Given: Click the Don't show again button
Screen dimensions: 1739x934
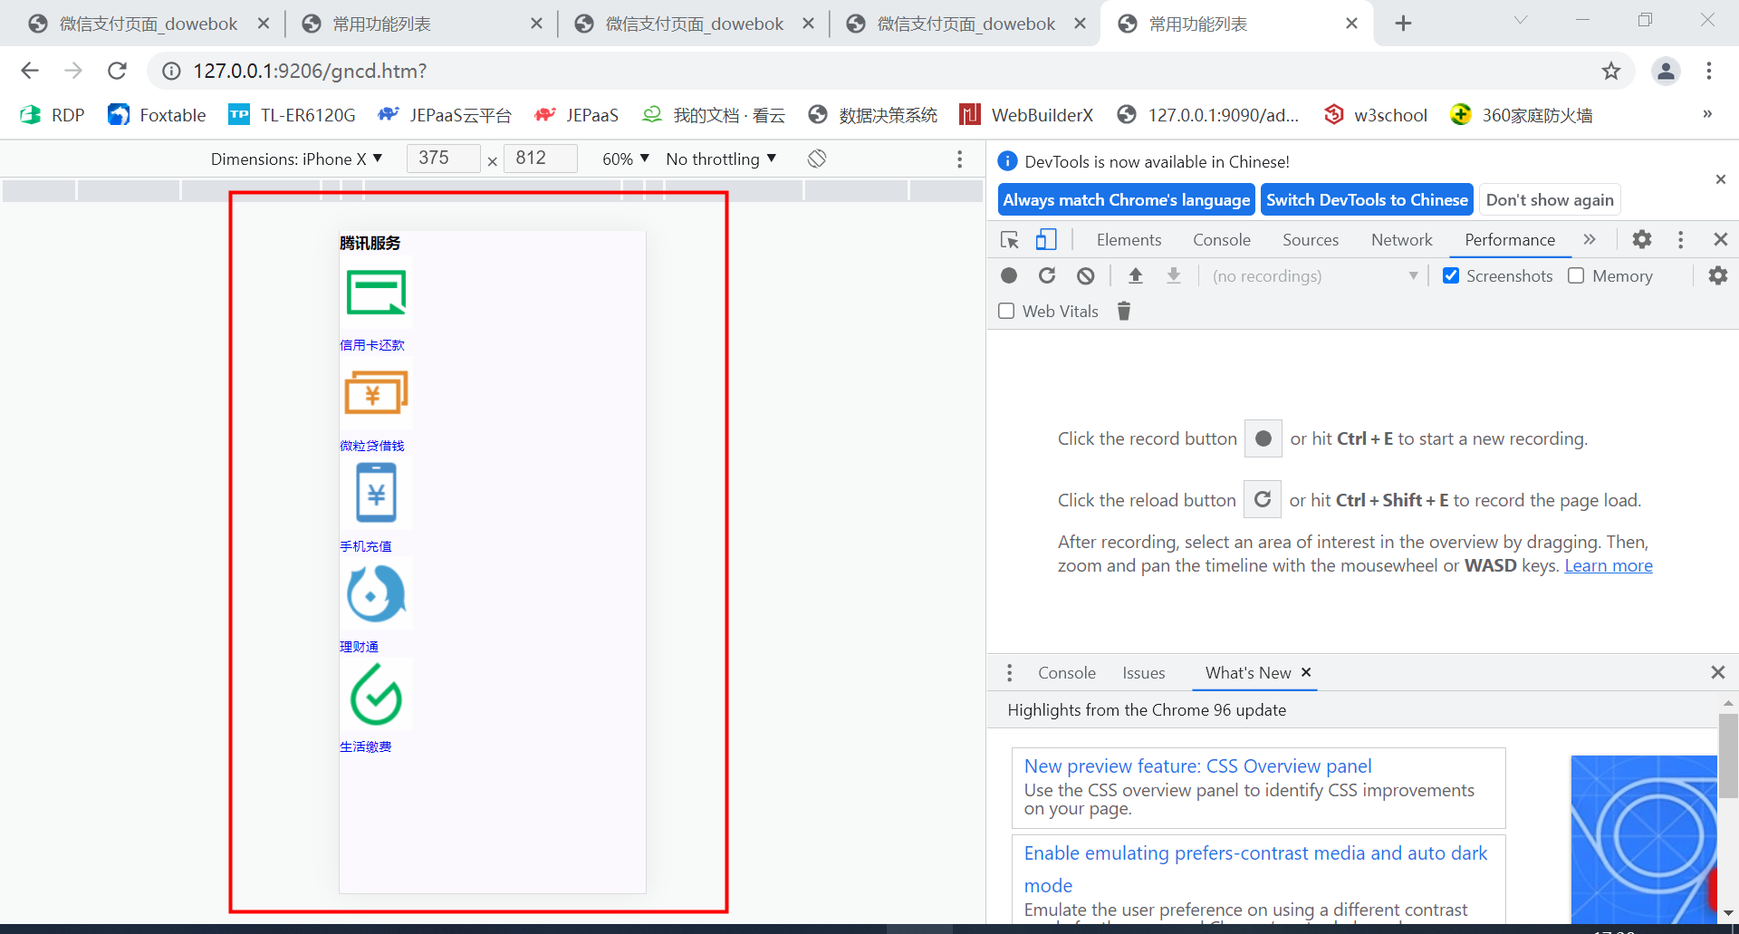Looking at the screenshot, I should click(x=1550, y=199).
